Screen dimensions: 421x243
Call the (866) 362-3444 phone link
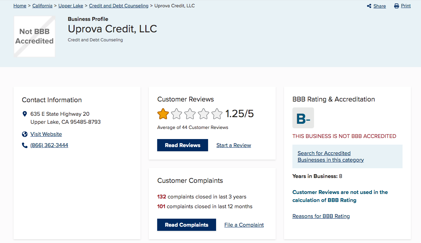[49, 145]
